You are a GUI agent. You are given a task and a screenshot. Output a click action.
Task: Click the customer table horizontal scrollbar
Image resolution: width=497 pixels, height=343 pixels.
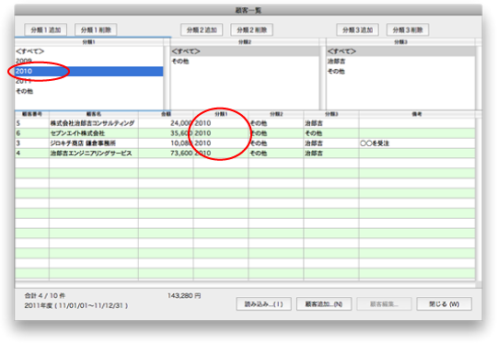[x=245, y=285]
